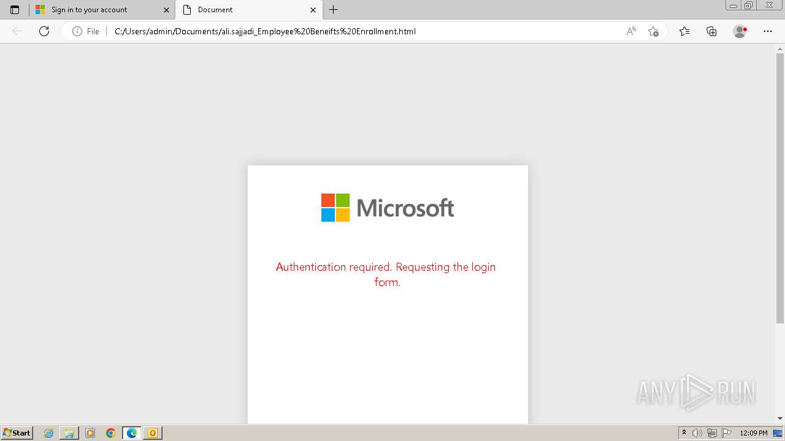This screenshot has height=441, width=785.
Task: Minimize the browser window
Action: pos(733,6)
